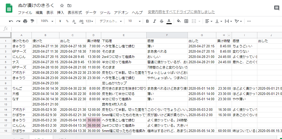The width and height of the screenshot is (282, 139).
Task: Decrease decimal places icon
Action: pos(74,21)
